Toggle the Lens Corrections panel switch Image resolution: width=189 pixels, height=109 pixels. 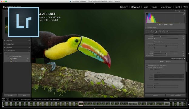[146, 58]
